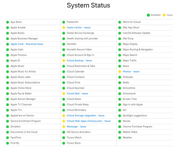
Task: Open the iCloud Mail Issue link
Action: click(x=77, y=93)
